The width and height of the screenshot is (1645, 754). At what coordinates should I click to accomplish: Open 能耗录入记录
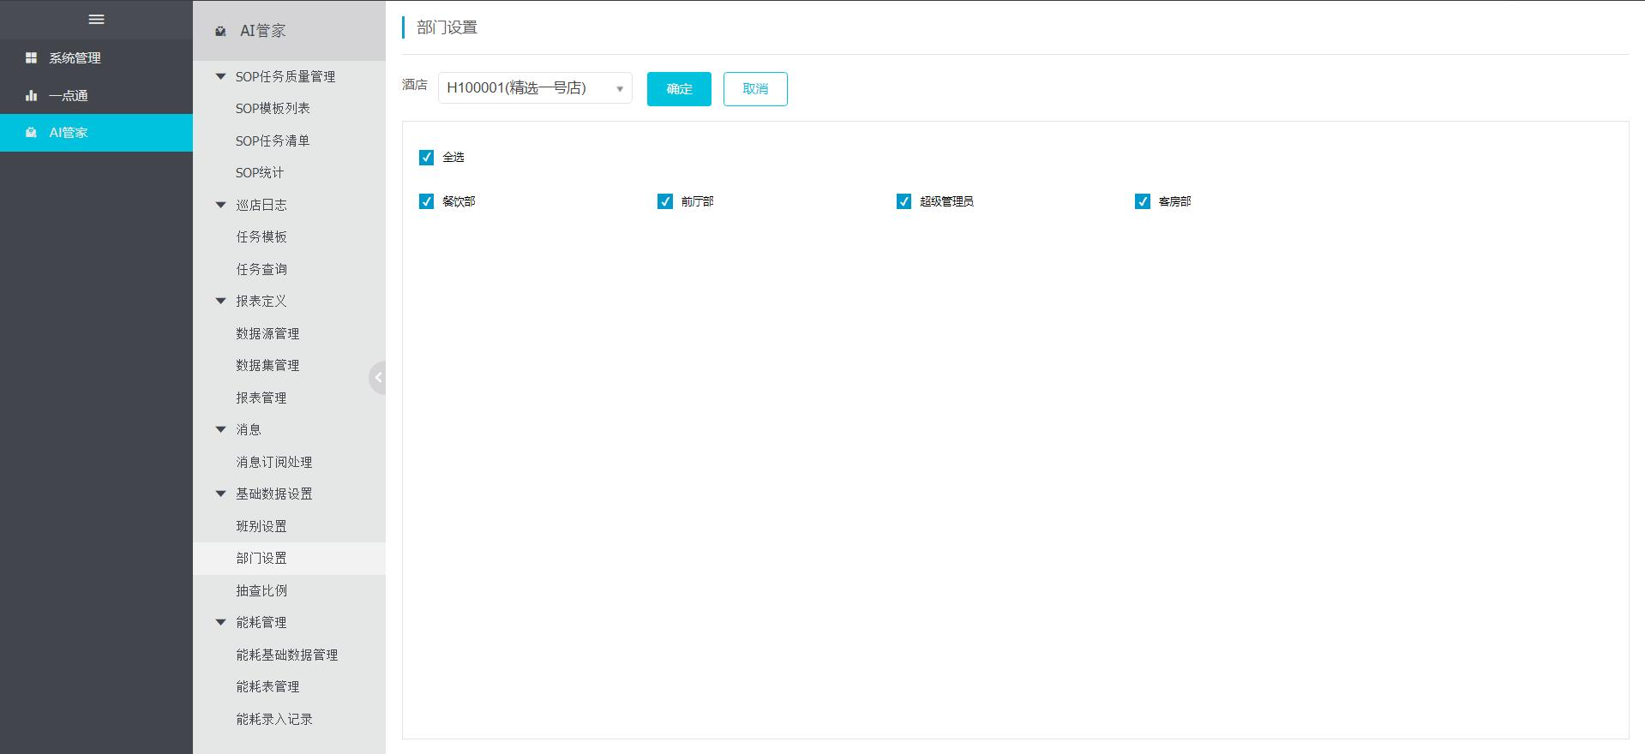(x=274, y=719)
